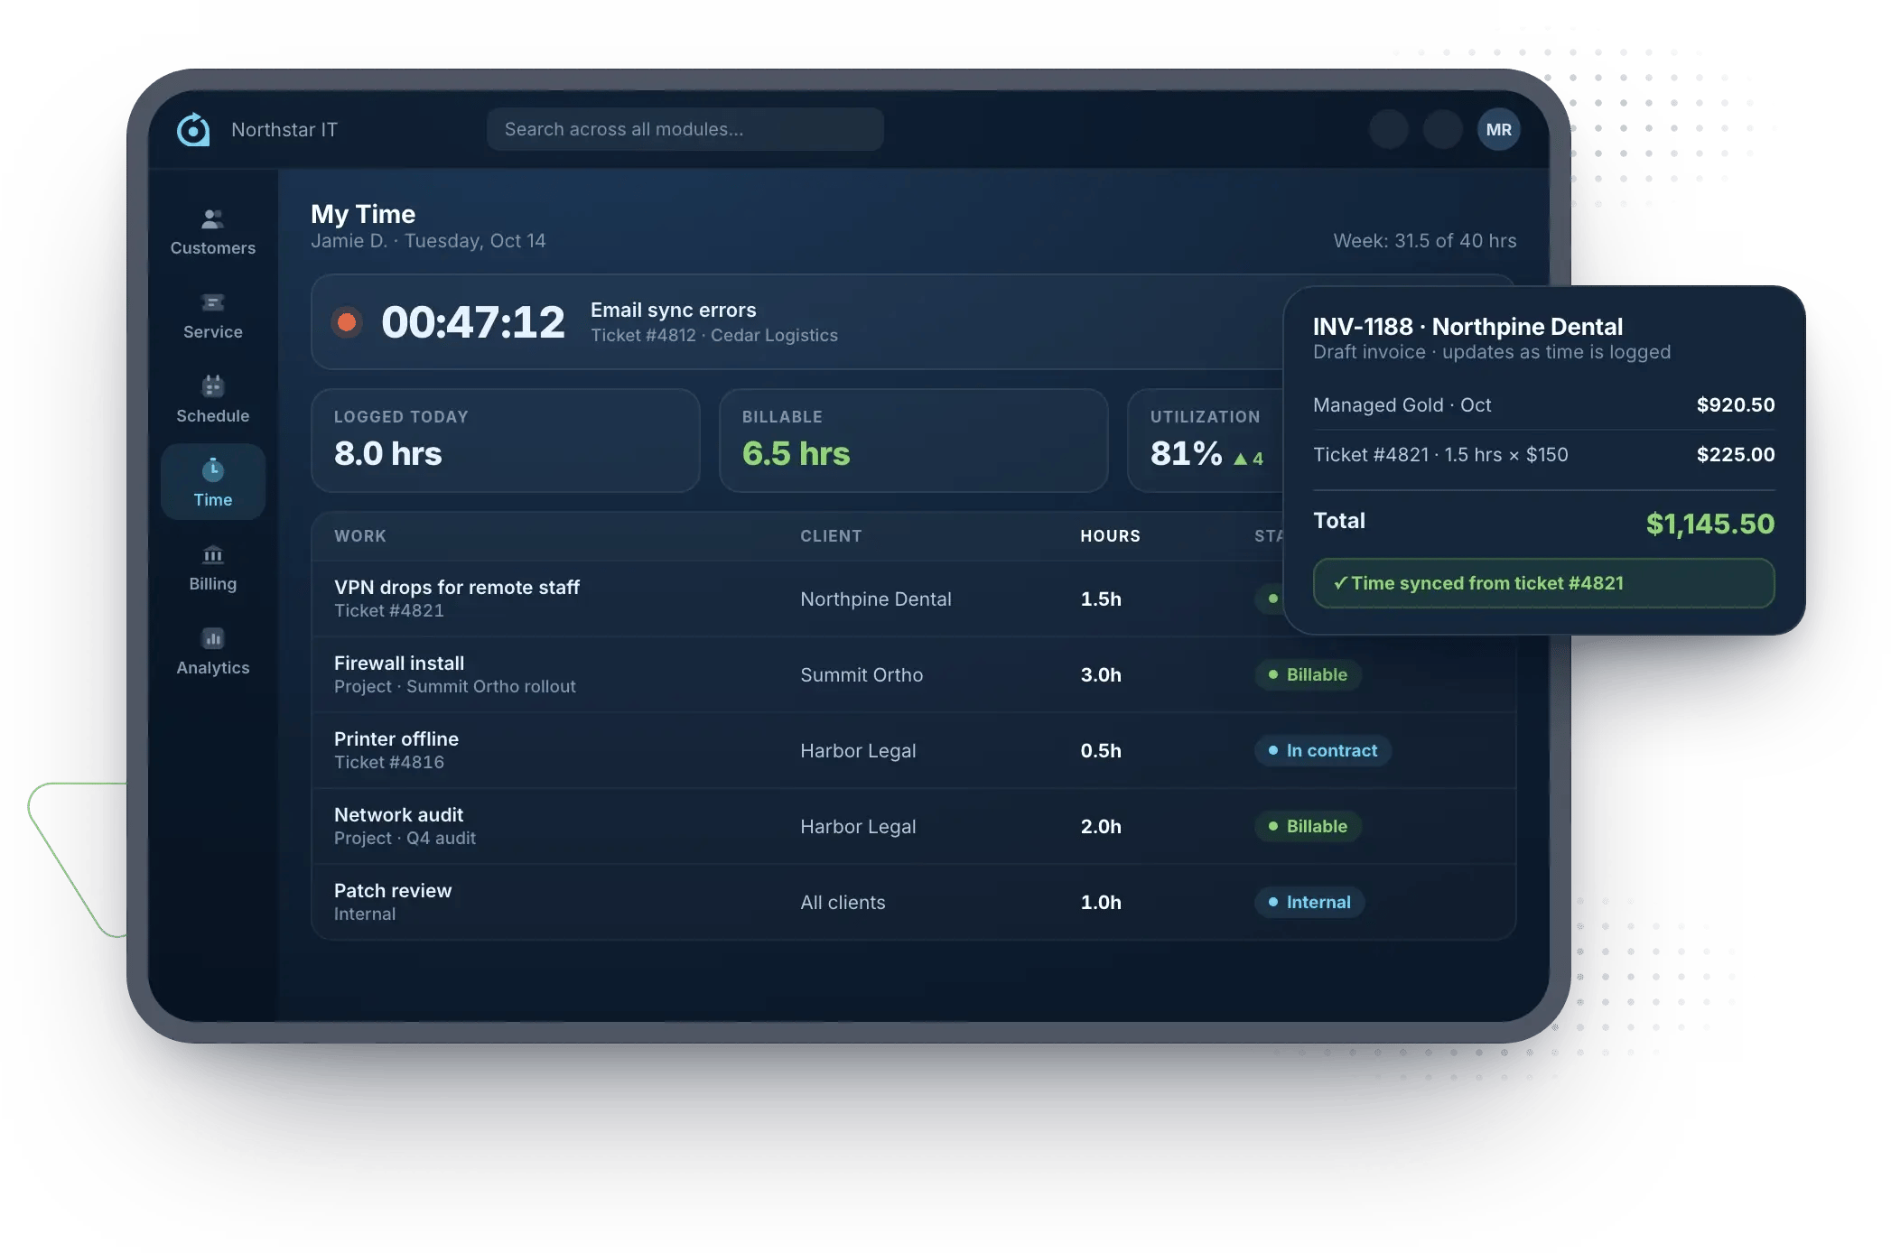
Task: Sort by the CLIENT column header
Action: tap(831, 536)
